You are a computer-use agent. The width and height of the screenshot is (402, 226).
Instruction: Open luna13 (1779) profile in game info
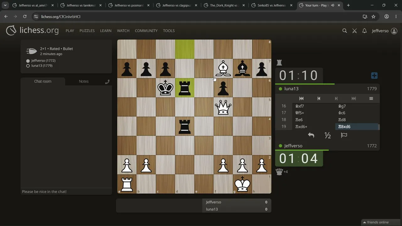[x=42, y=66]
